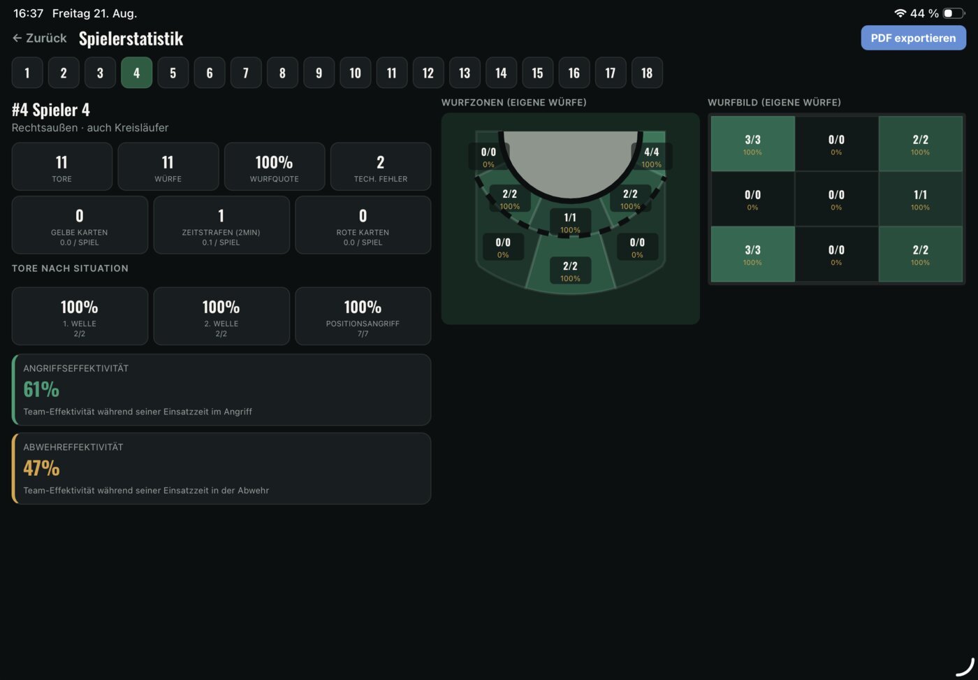Click the Wi-Fi status icon

coord(900,13)
